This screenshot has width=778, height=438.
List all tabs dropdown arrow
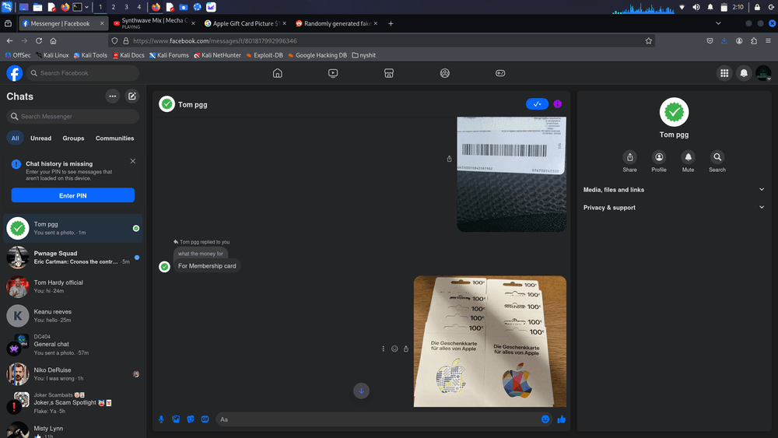[x=718, y=23]
